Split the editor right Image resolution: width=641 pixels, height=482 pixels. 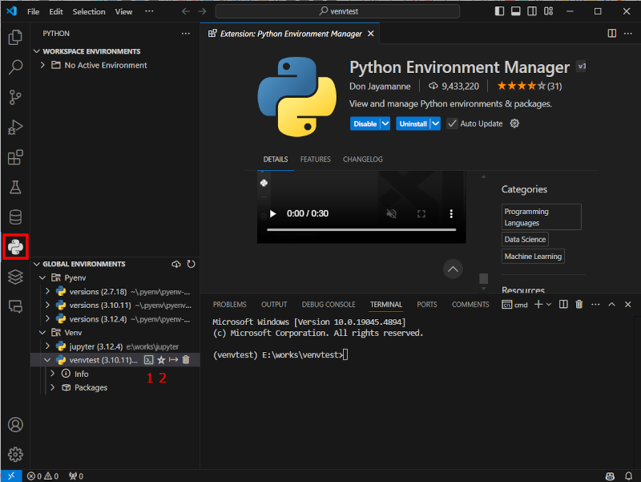click(x=612, y=34)
